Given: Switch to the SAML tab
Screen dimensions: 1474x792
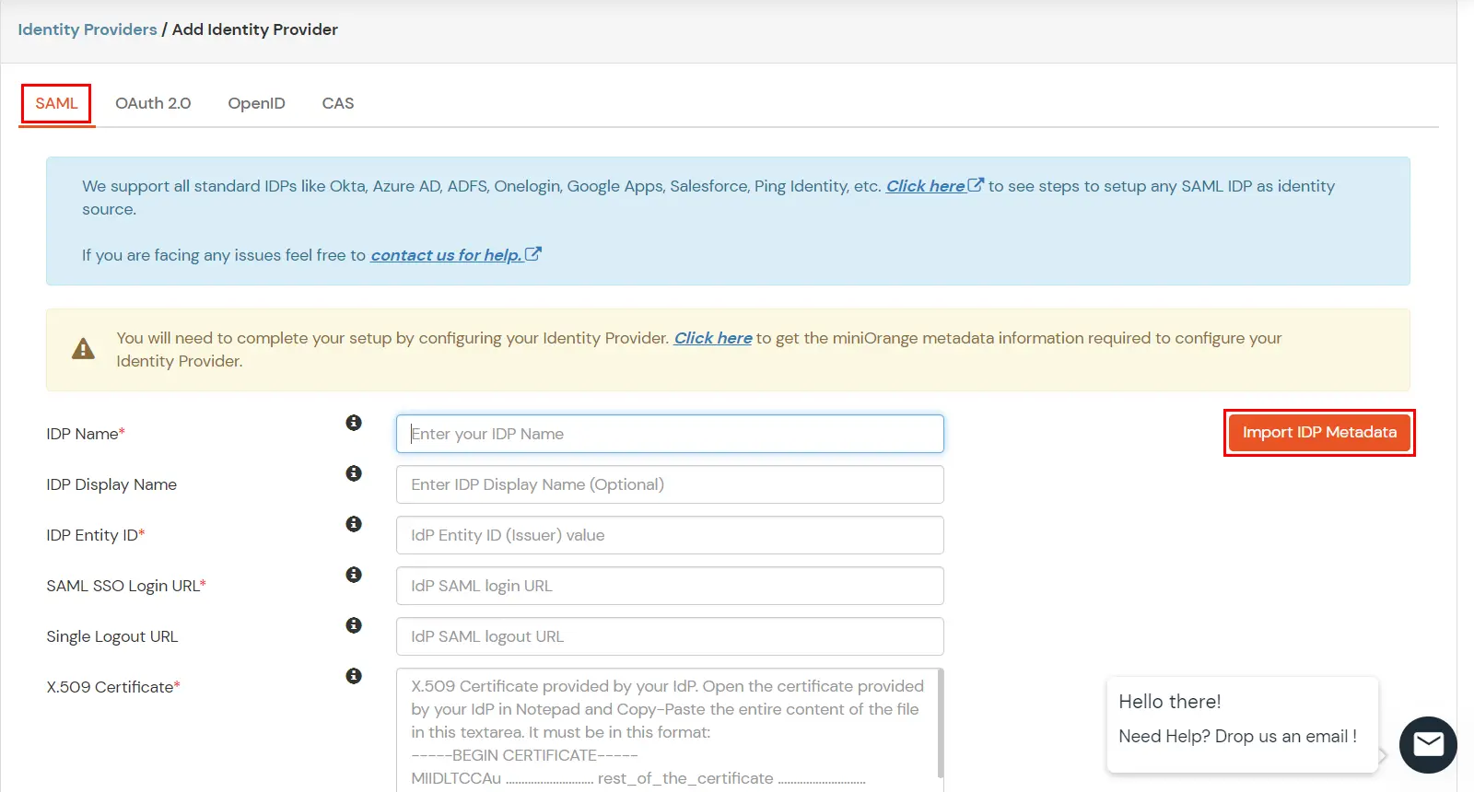Looking at the screenshot, I should coord(56,103).
